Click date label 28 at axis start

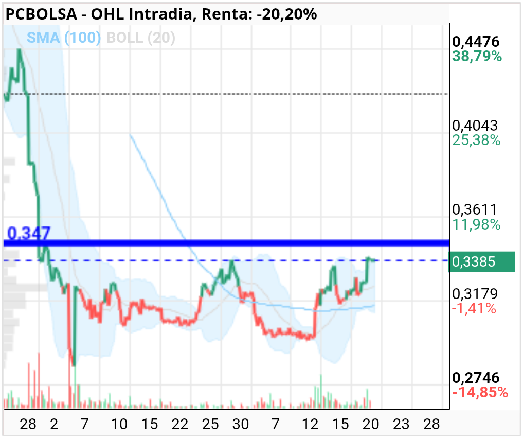[28, 424]
